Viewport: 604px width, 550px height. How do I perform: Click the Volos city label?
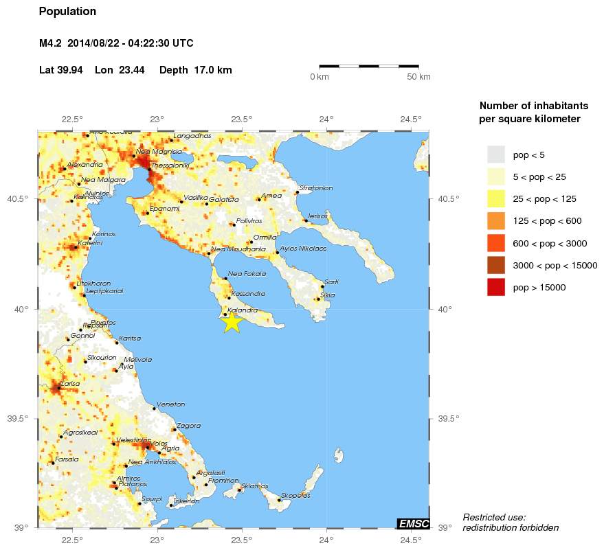pyautogui.click(x=159, y=444)
